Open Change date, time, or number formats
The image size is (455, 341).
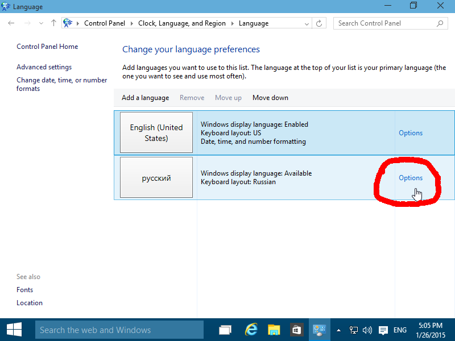pos(61,84)
